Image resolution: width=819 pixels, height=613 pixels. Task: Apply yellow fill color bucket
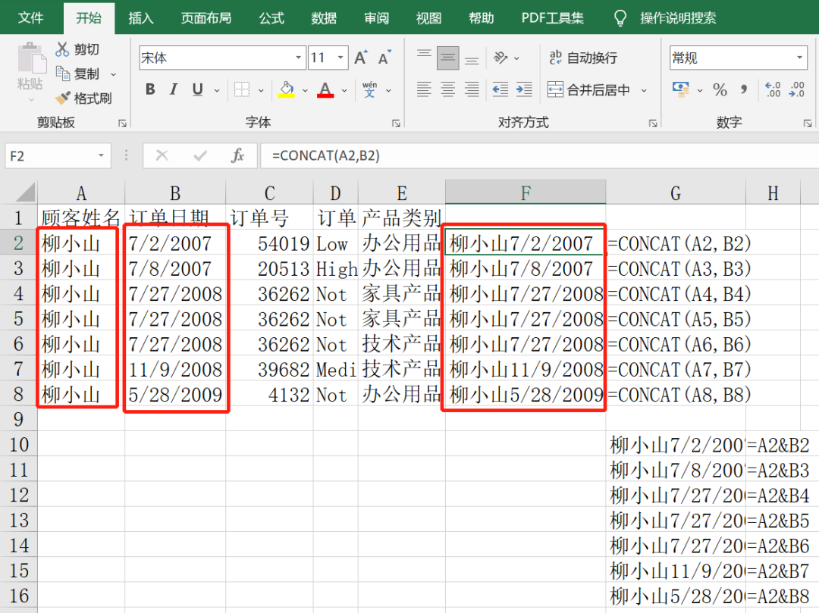[286, 89]
